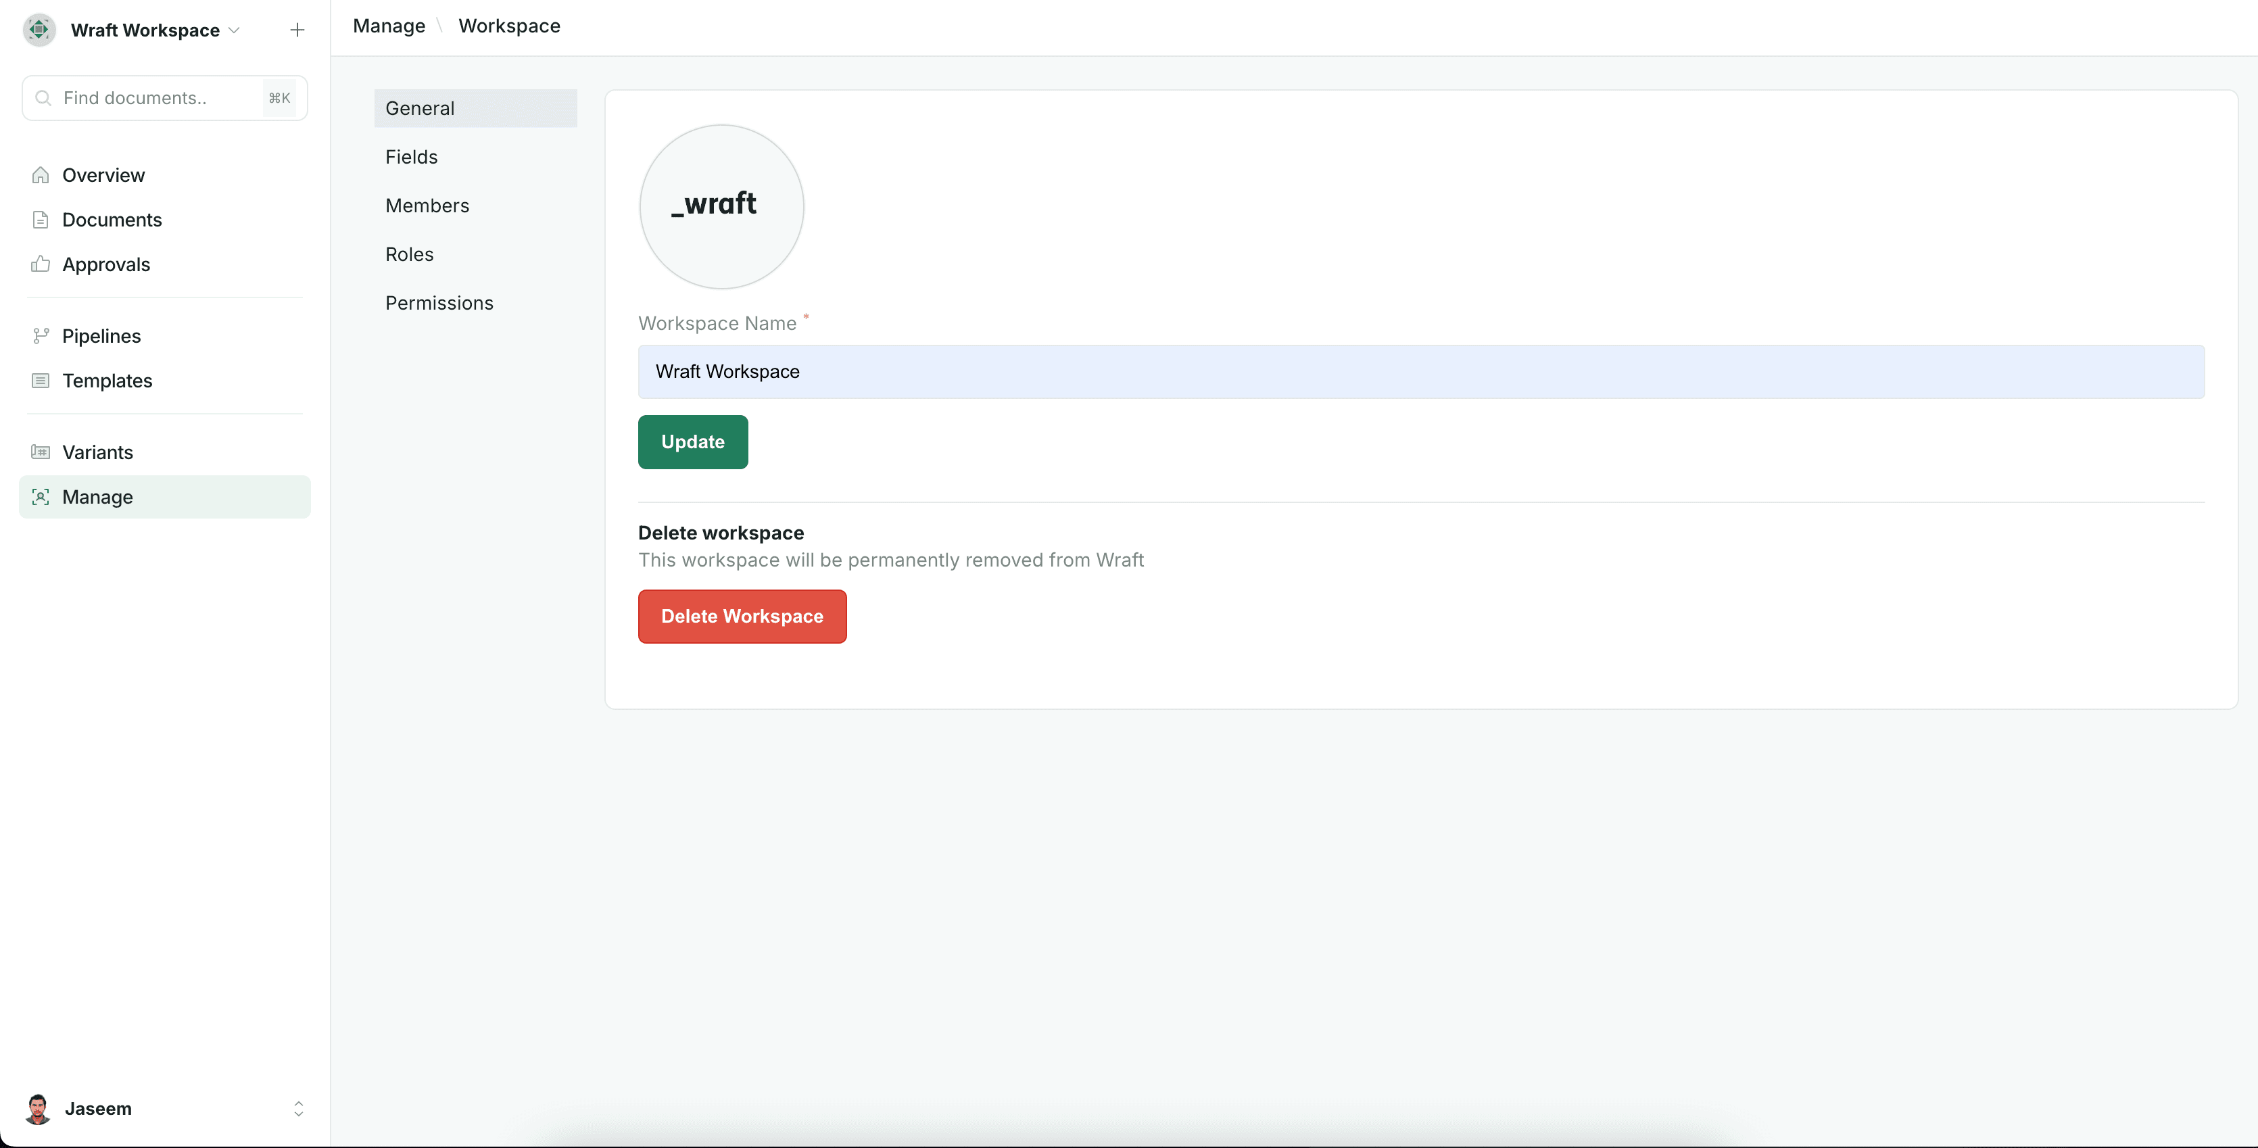The width and height of the screenshot is (2258, 1148).
Task: Click the Jaseem username label
Action: click(98, 1109)
